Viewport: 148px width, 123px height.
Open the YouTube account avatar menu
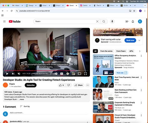140,21
